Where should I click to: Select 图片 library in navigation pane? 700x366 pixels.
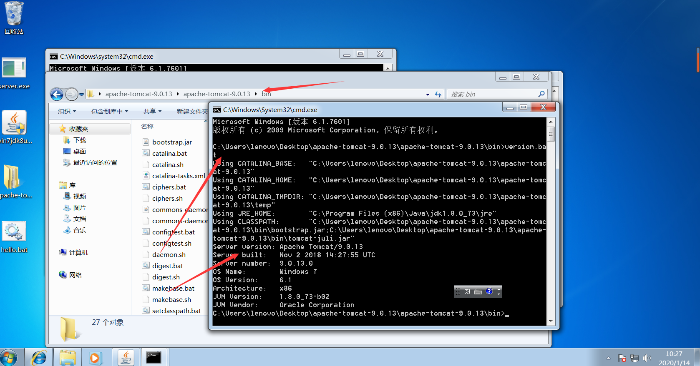point(79,207)
